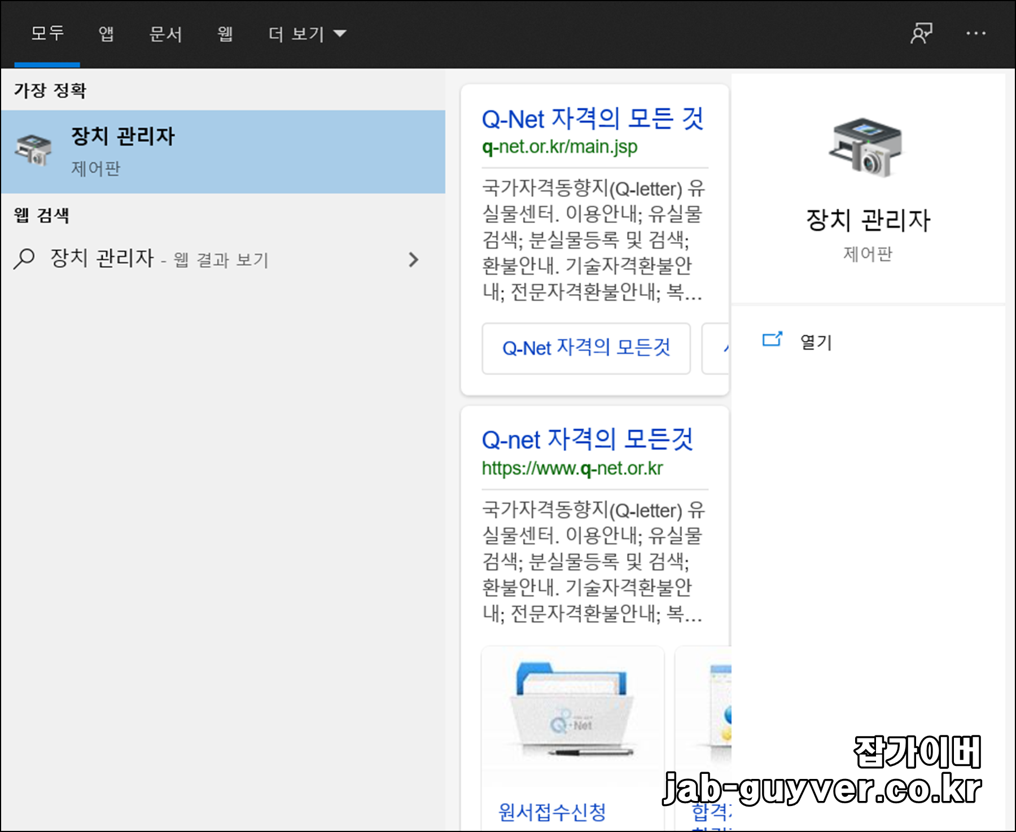
Task: Open the three-dot options menu
Action: (975, 34)
